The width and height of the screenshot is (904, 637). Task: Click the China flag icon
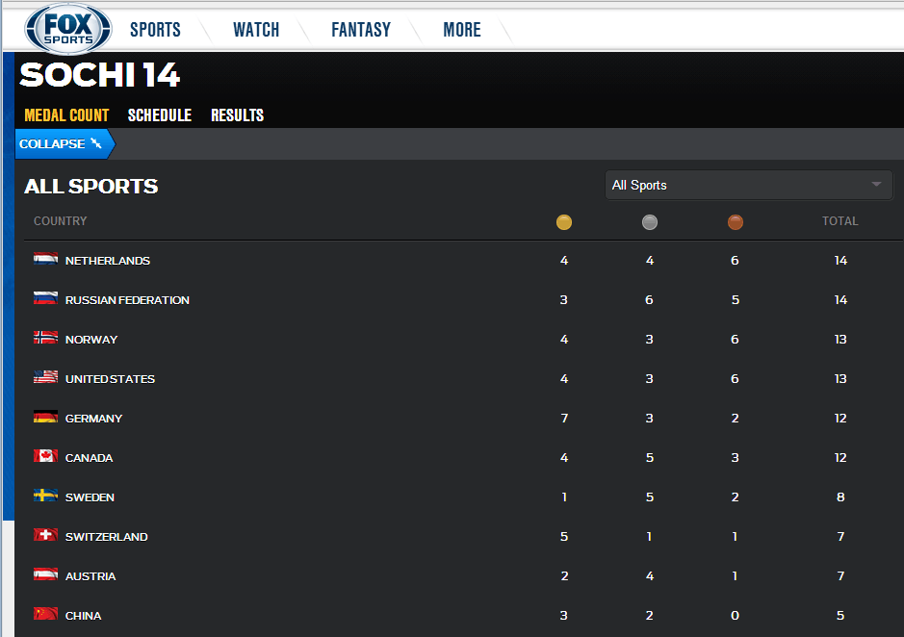(x=45, y=614)
